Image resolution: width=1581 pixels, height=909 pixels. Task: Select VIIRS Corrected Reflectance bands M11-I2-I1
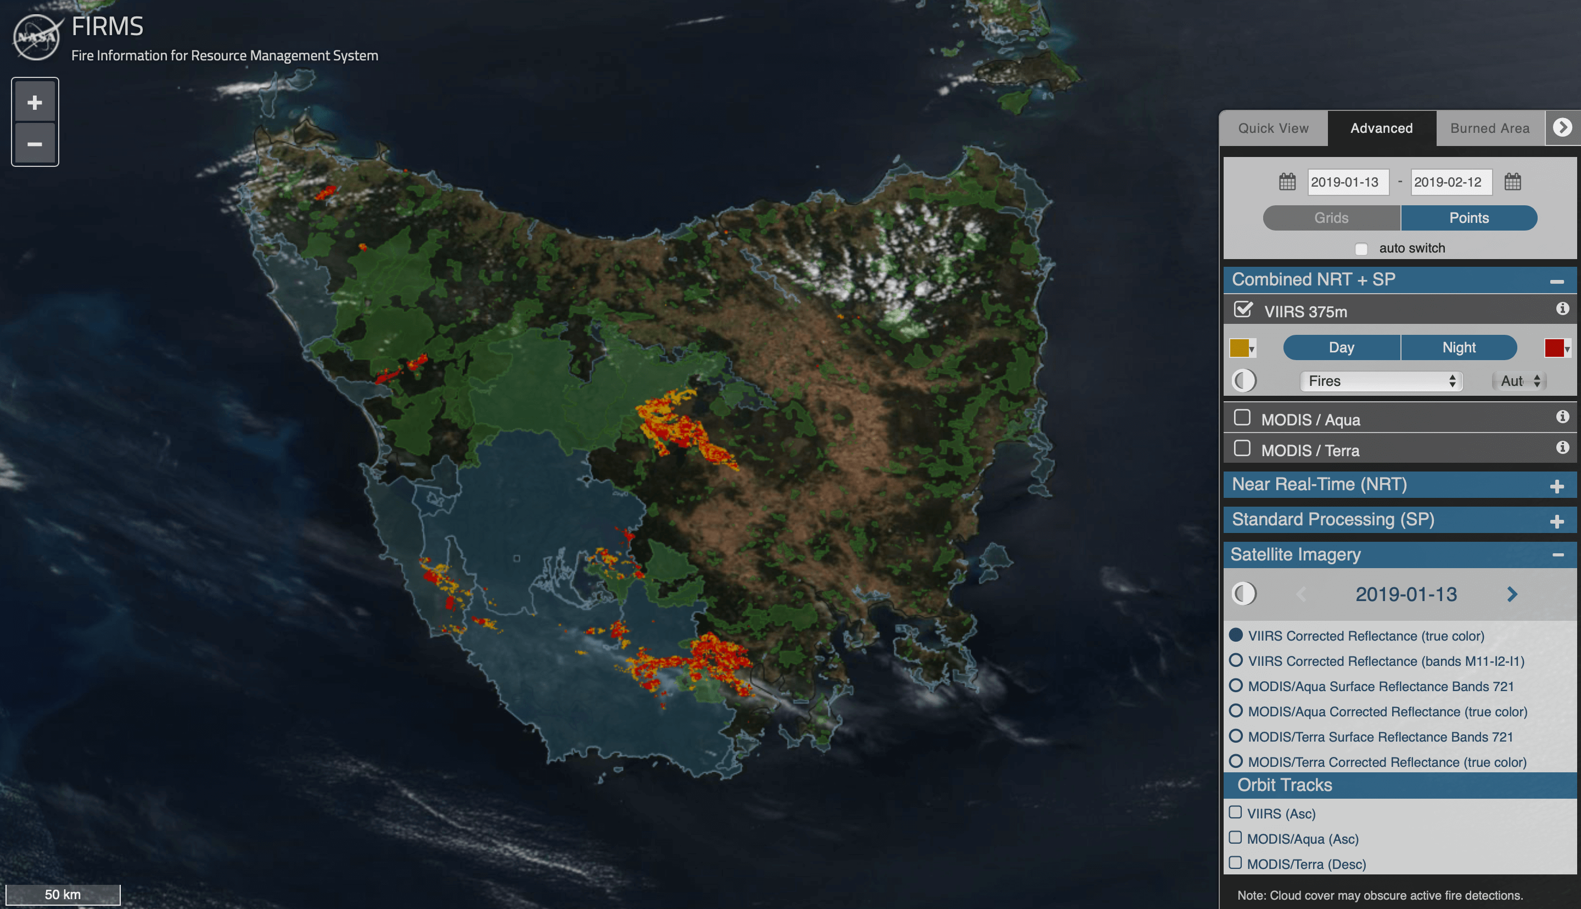[1235, 660]
